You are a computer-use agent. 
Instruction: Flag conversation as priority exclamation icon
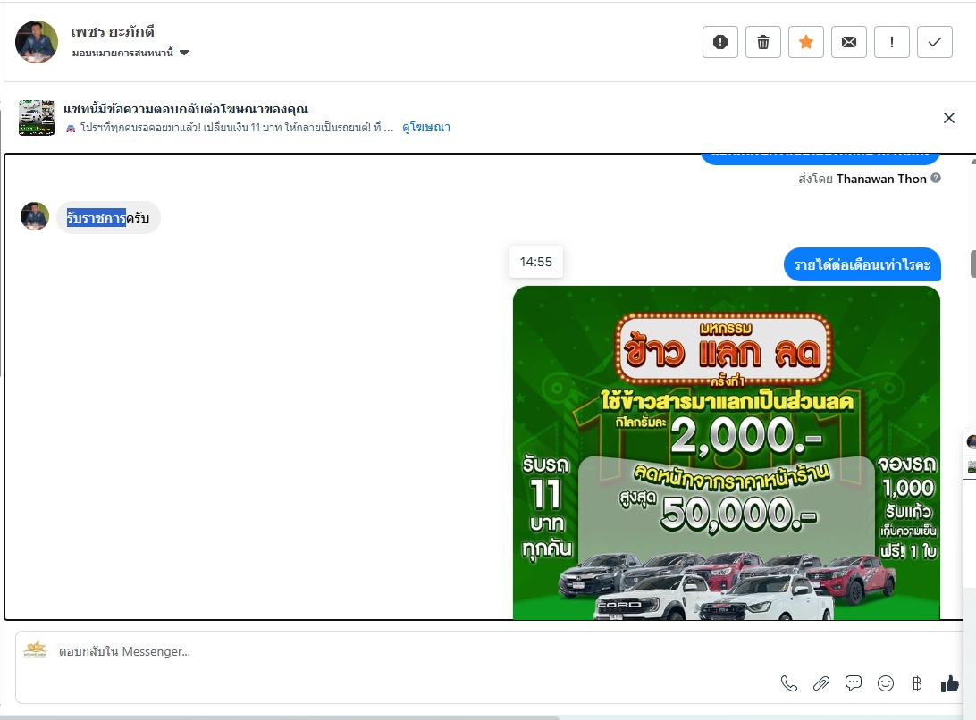click(892, 42)
